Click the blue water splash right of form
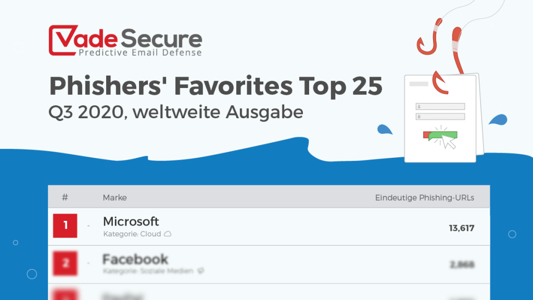 point(498,120)
